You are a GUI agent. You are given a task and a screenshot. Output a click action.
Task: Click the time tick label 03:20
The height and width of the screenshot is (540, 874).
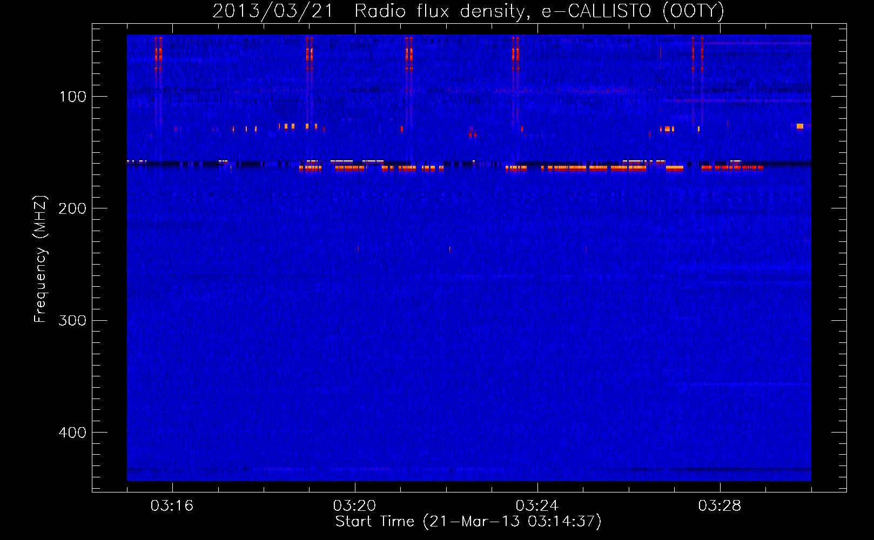pos(354,506)
